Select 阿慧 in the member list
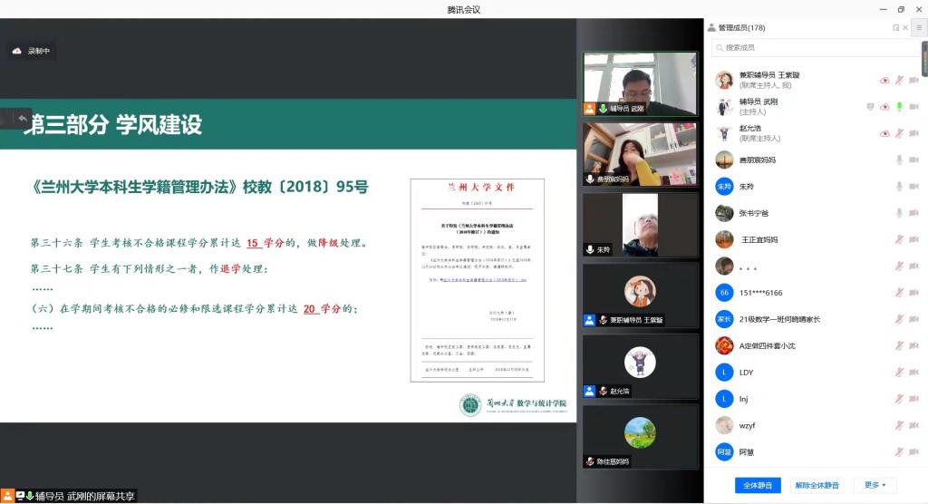Image resolution: width=928 pixels, height=504 pixels. (x=746, y=451)
